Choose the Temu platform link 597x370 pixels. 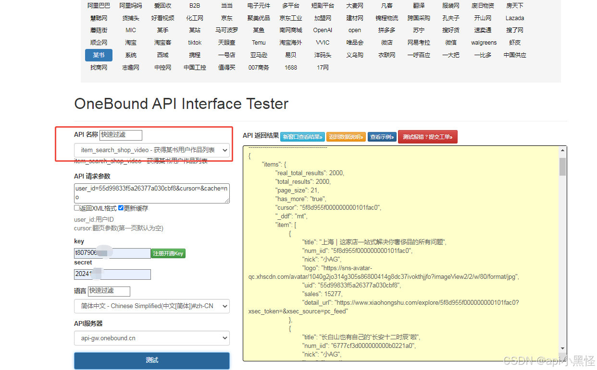[259, 43]
